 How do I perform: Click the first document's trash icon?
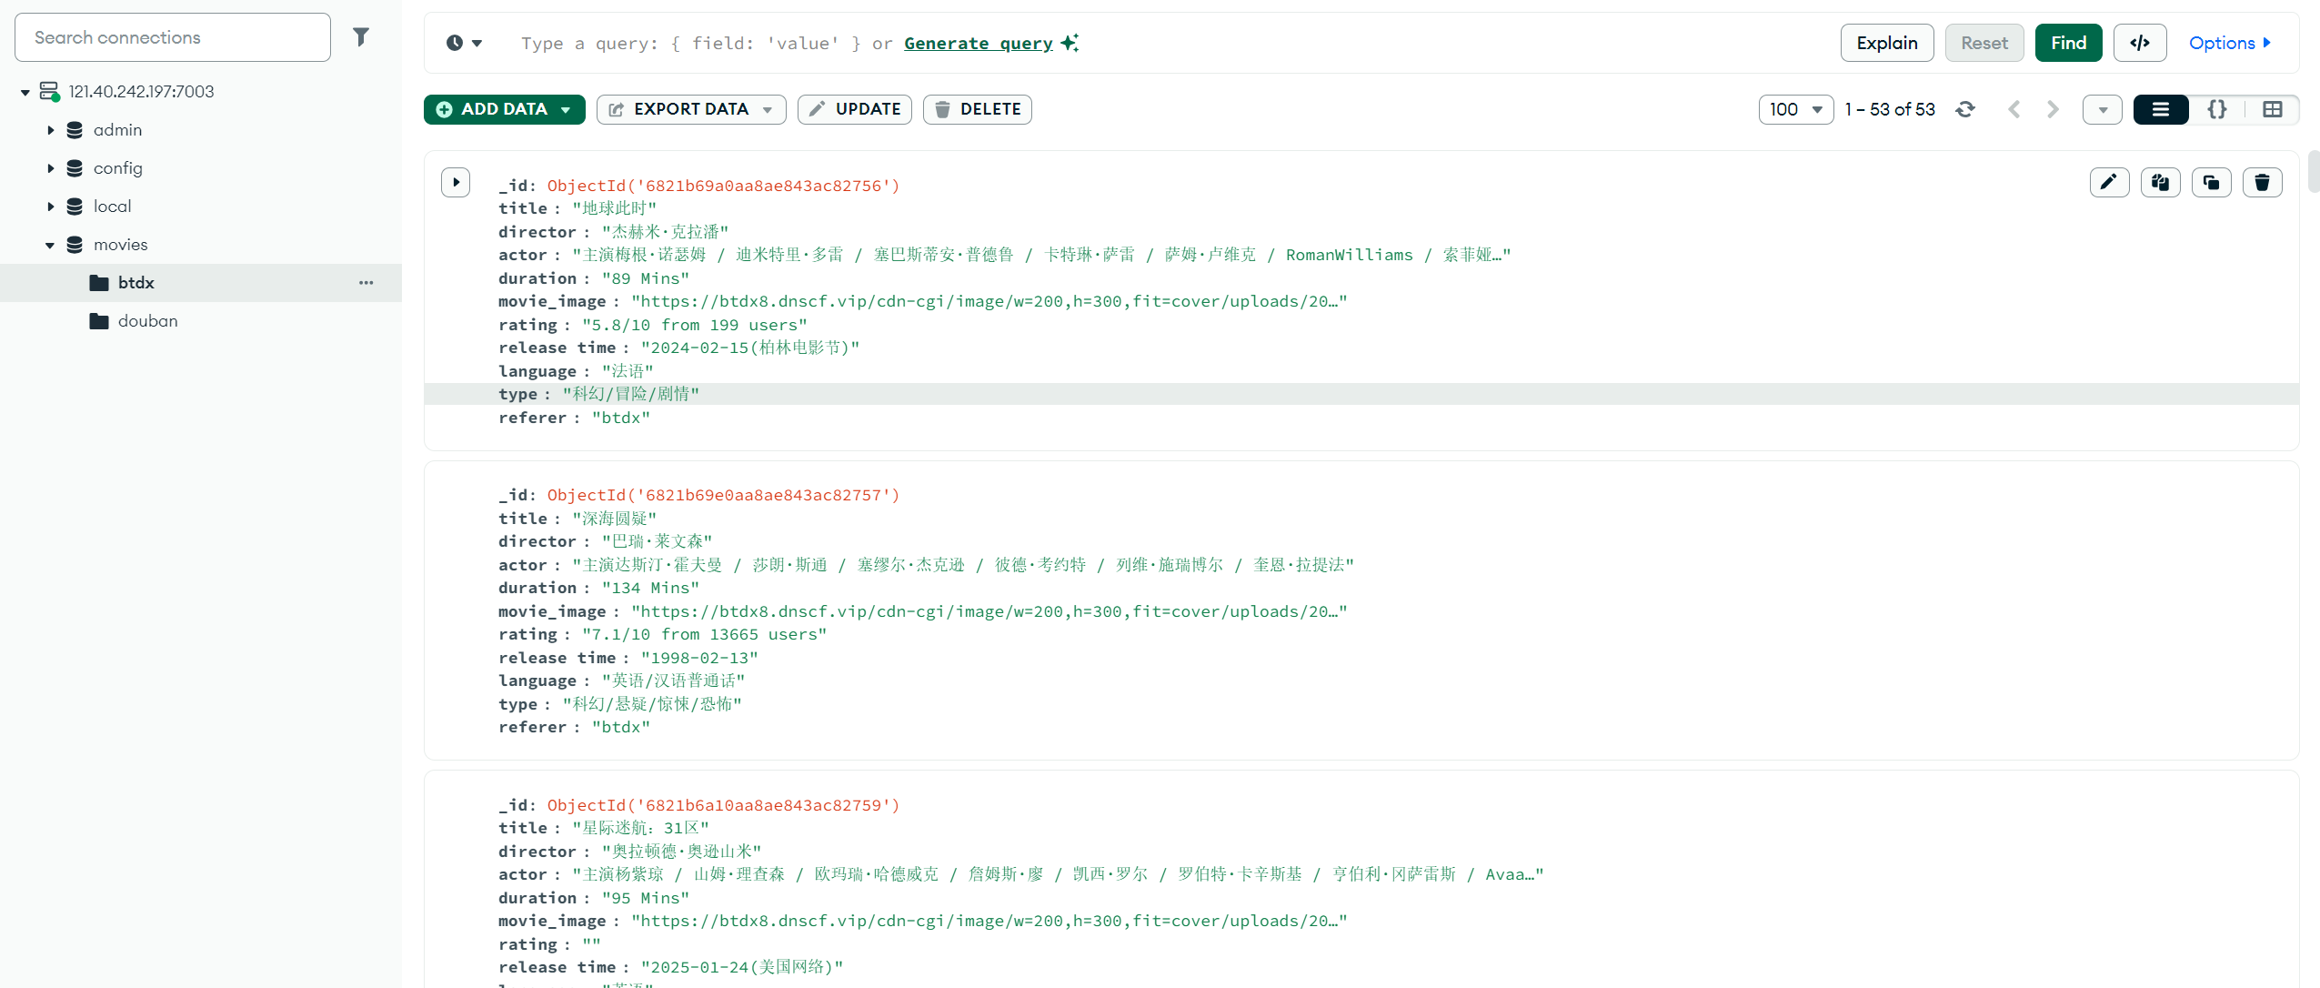[x=2262, y=183]
